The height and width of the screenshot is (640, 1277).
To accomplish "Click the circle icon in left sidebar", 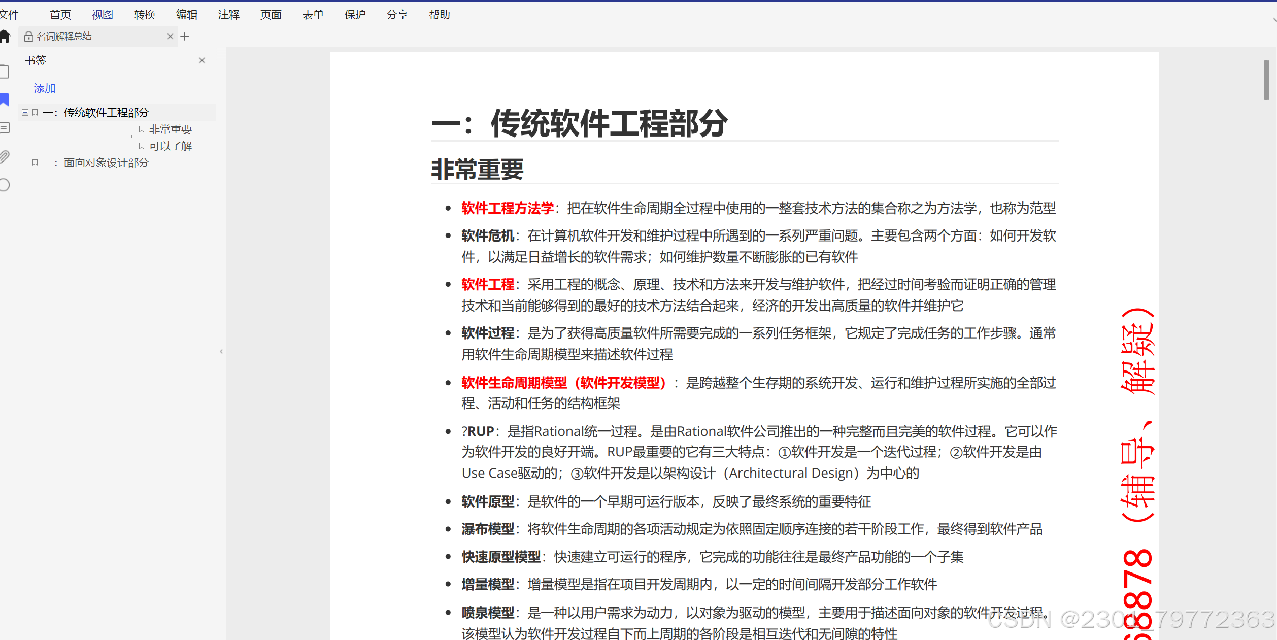I will (5, 185).
